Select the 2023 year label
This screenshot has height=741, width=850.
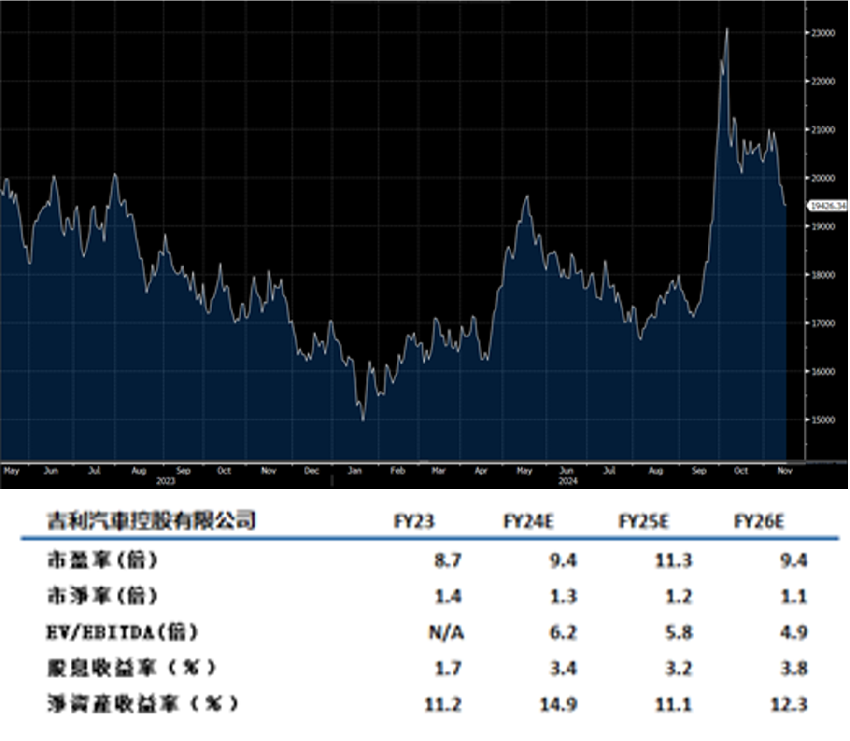point(165,481)
